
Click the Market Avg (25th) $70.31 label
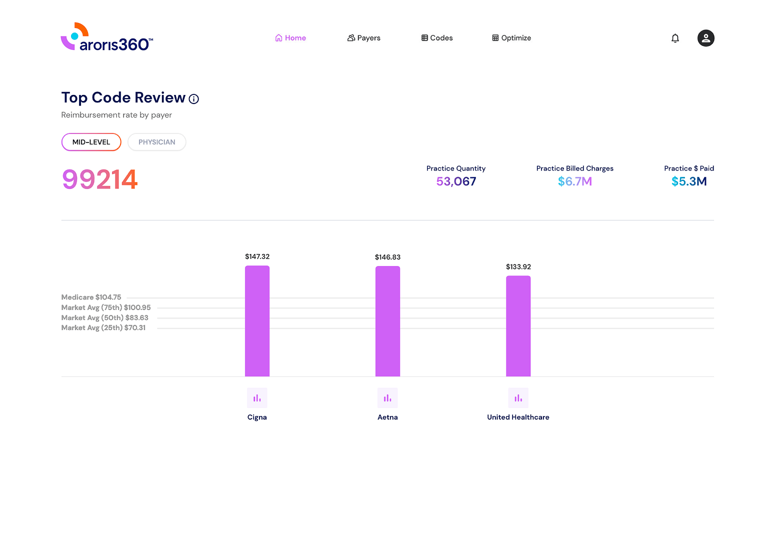pos(103,327)
